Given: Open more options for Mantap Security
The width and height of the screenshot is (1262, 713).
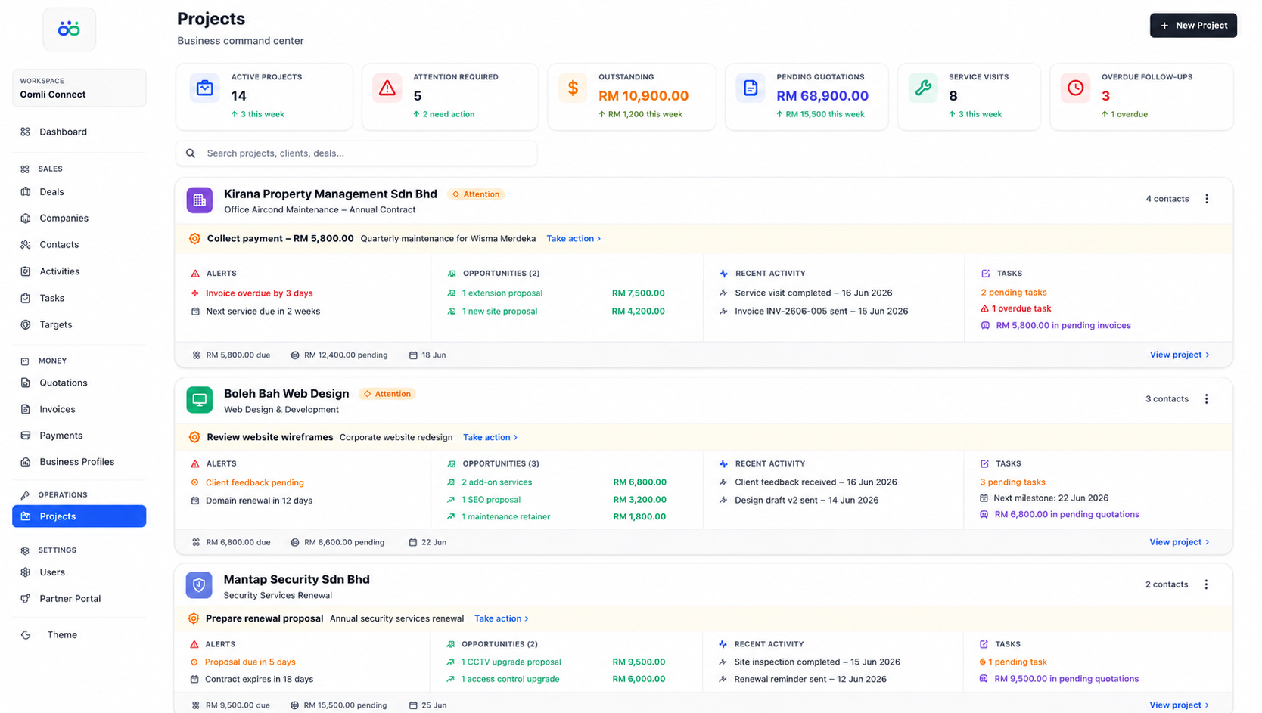Looking at the screenshot, I should 1207,584.
